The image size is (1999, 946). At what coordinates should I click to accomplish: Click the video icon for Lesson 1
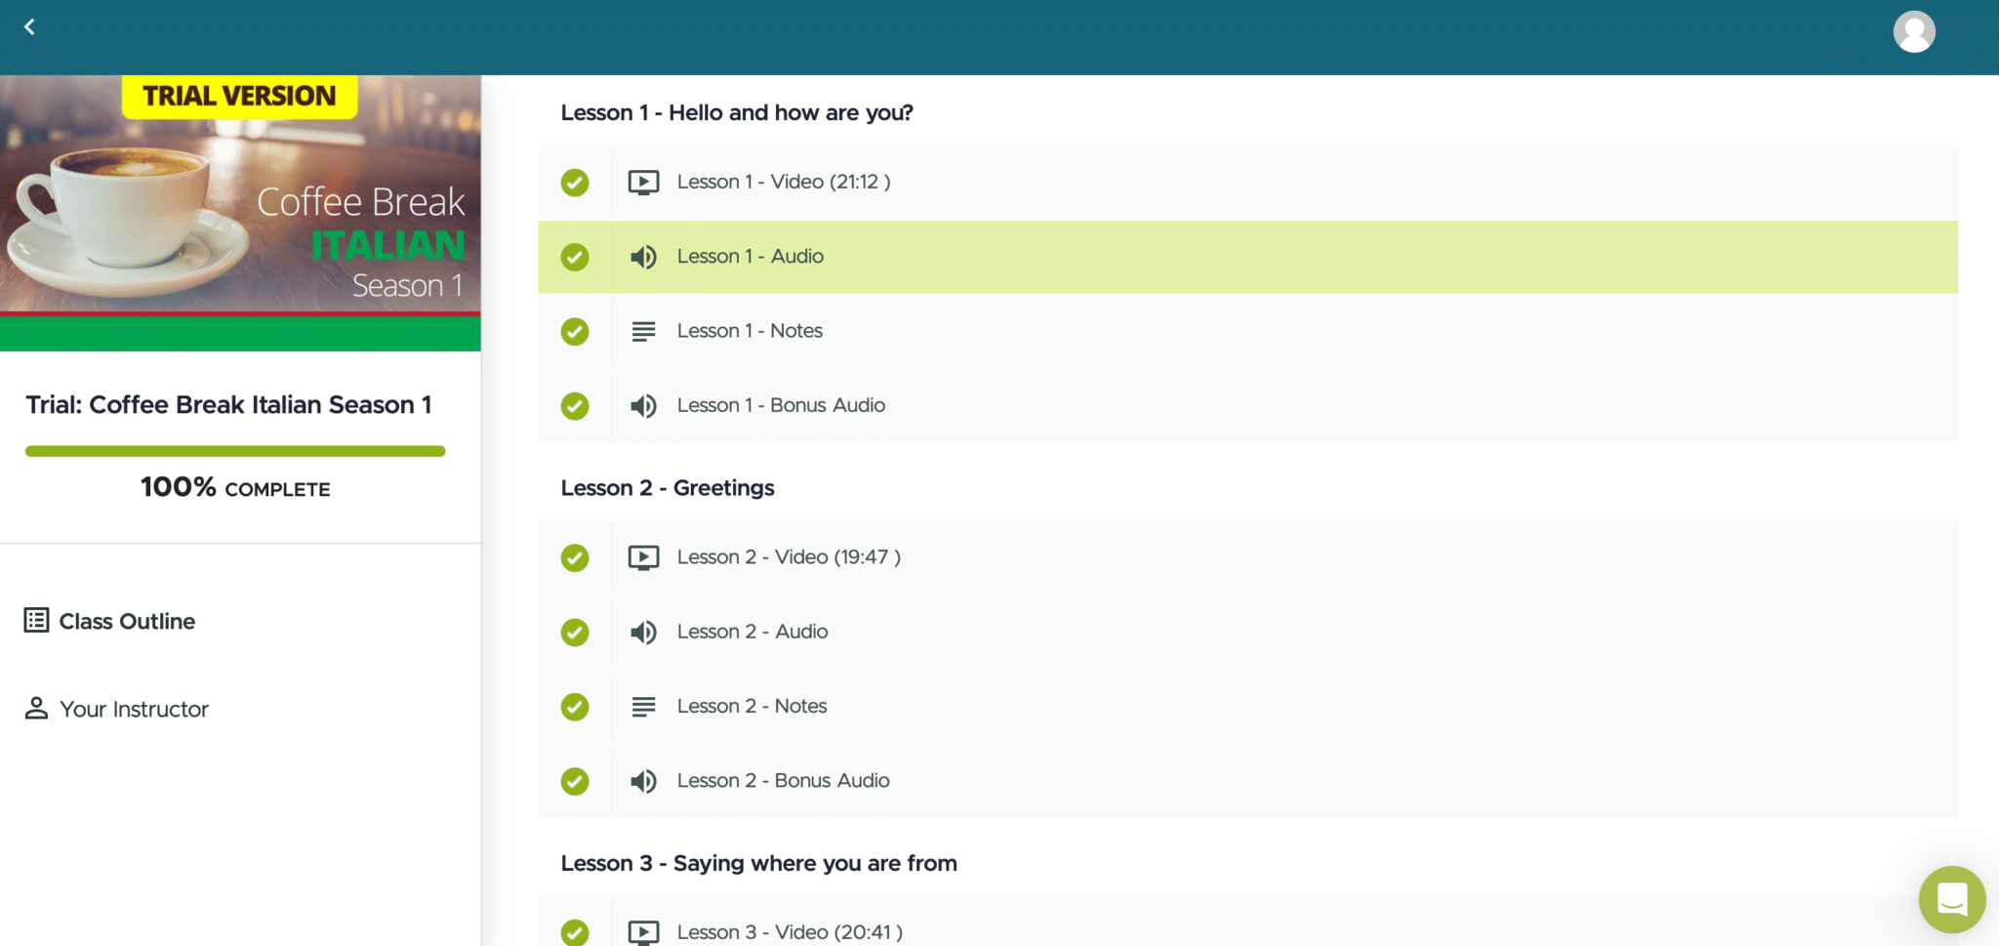click(x=644, y=182)
